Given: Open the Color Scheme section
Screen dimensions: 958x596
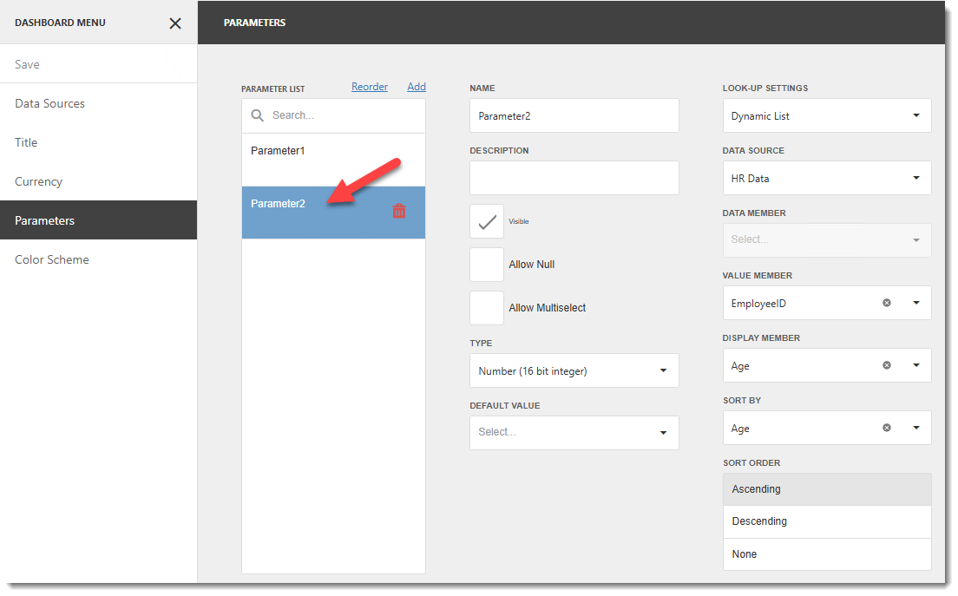Looking at the screenshot, I should [x=51, y=259].
